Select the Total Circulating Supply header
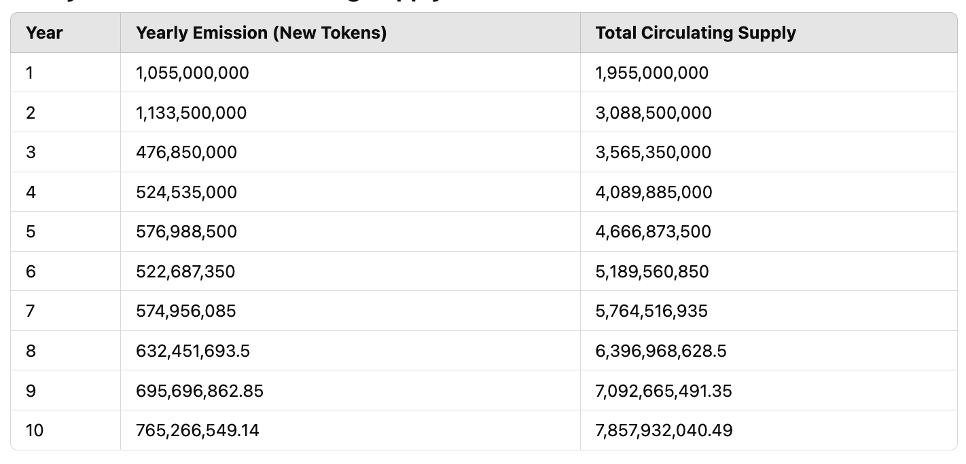 point(696,33)
